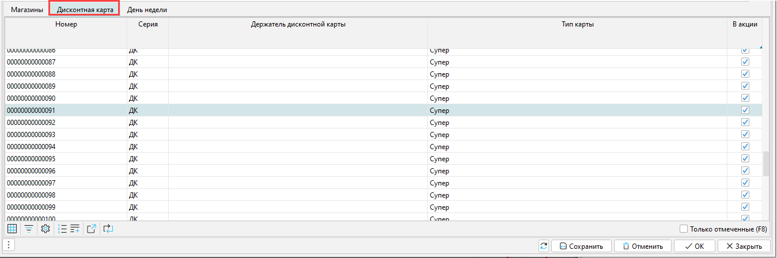777x258 pixels.
Task: Click the add row lines-plus icon
Action: [75, 229]
